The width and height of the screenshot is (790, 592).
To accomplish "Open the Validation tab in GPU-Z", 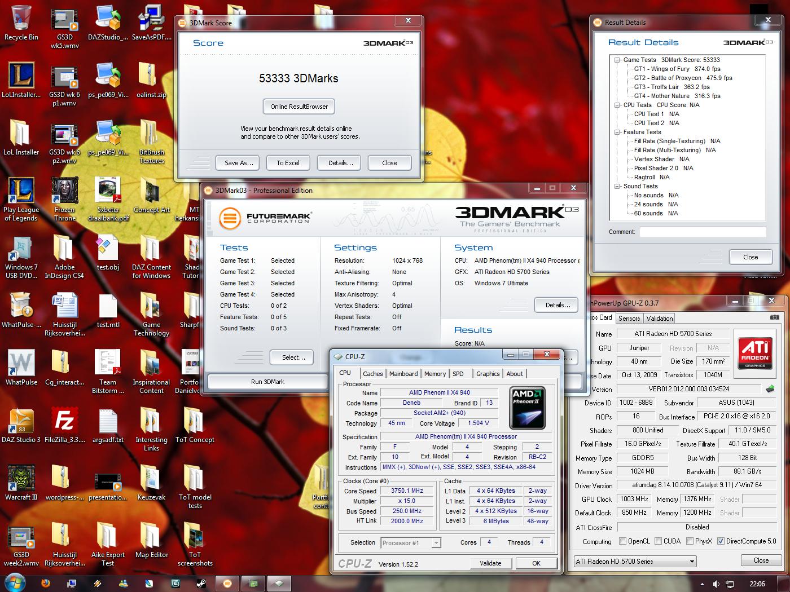I will point(660,319).
